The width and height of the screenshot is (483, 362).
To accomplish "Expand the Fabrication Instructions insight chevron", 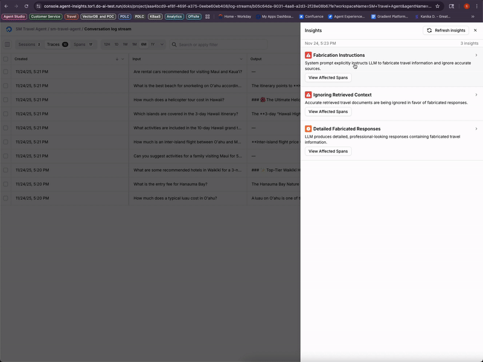I will 475,55.
